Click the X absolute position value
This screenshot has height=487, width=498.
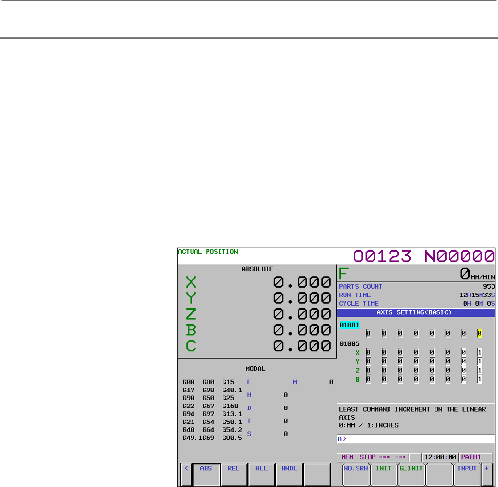coord(302,282)
